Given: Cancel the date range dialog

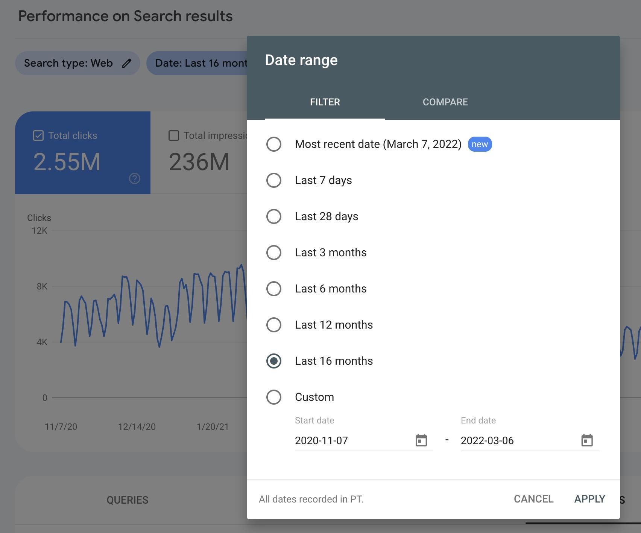Looking at the screenshot, I should 533,499.
